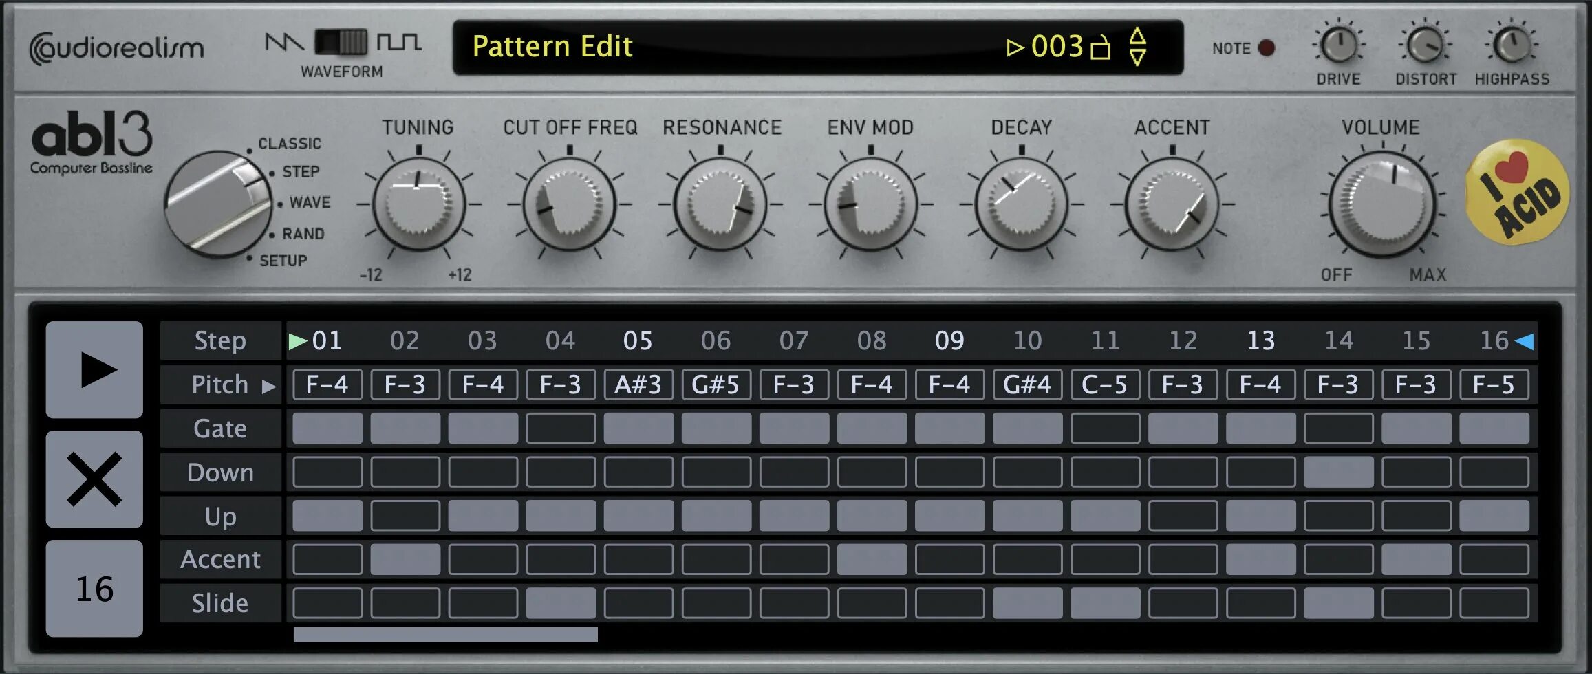Click the Play button in the sequencer
The image size is (1592, 674).
(94, 369)
